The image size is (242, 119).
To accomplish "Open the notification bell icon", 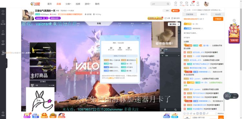I will 198,3.
